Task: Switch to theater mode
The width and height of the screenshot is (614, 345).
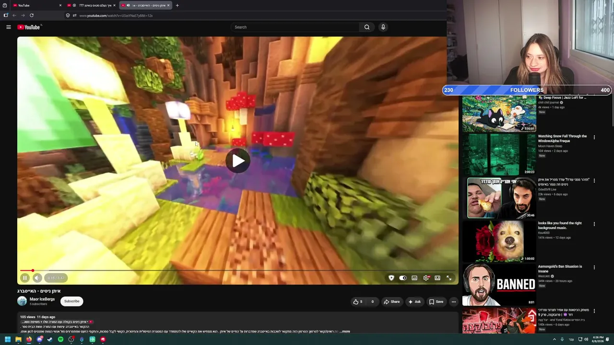Action: coord(437,278)
